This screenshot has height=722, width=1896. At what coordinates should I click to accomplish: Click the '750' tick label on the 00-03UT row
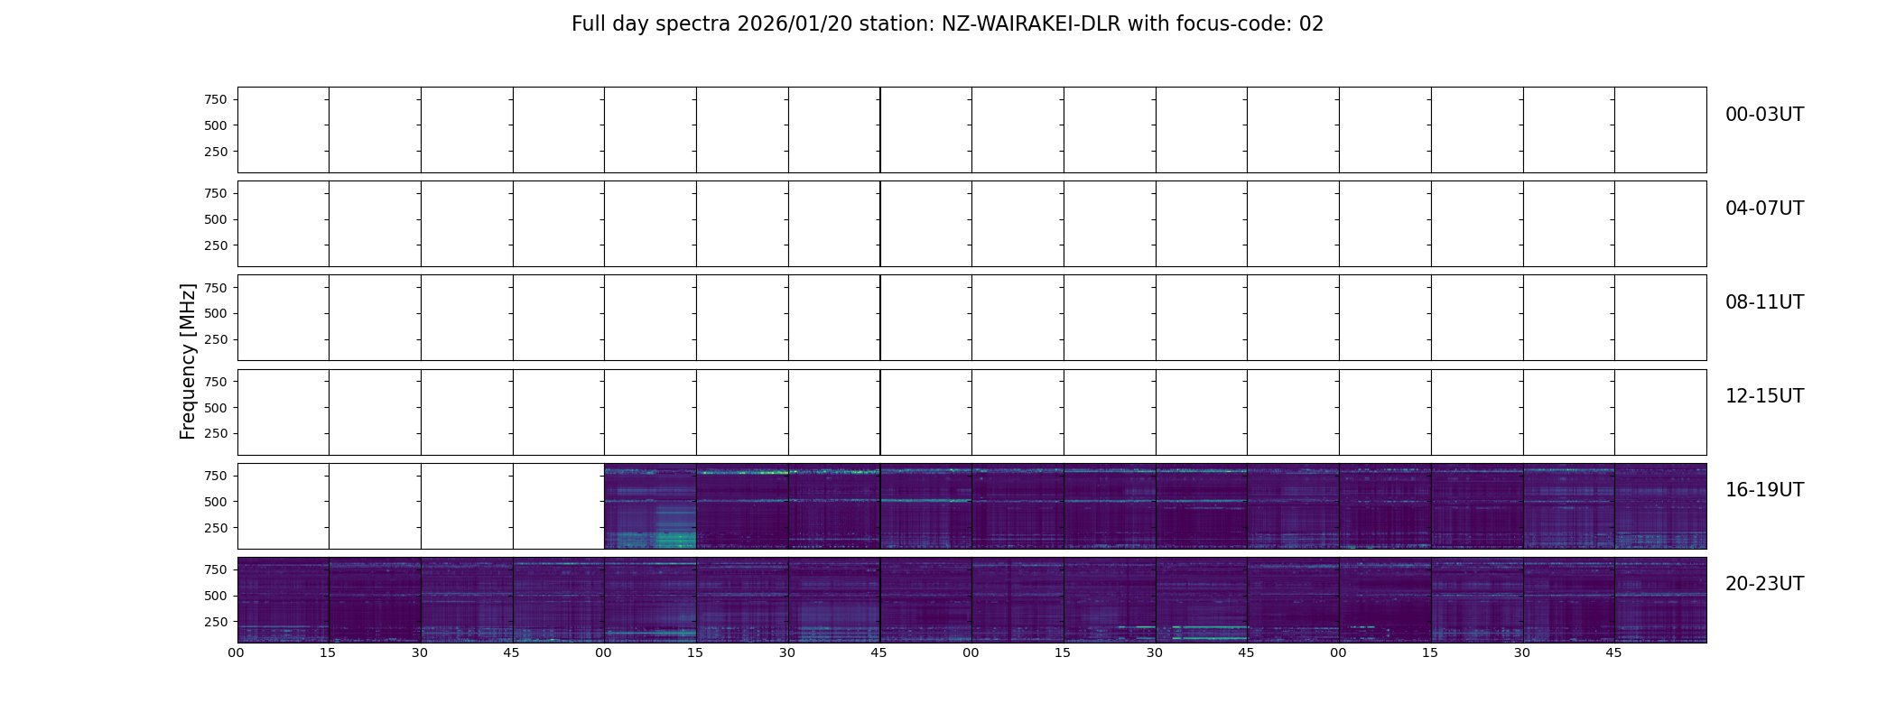point(216,99)
